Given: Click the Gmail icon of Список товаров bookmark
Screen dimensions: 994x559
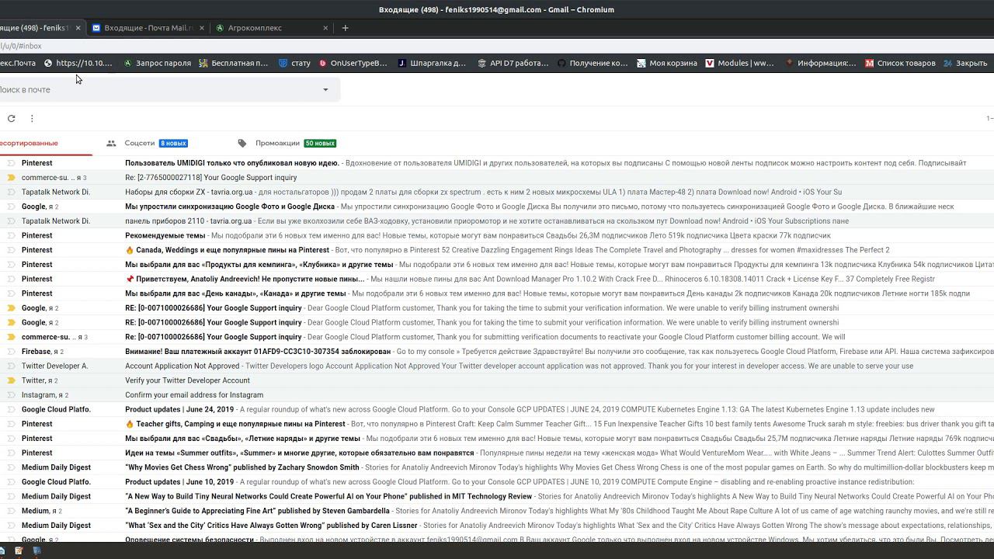Looking at the screenshot, I should coord(869,64).
